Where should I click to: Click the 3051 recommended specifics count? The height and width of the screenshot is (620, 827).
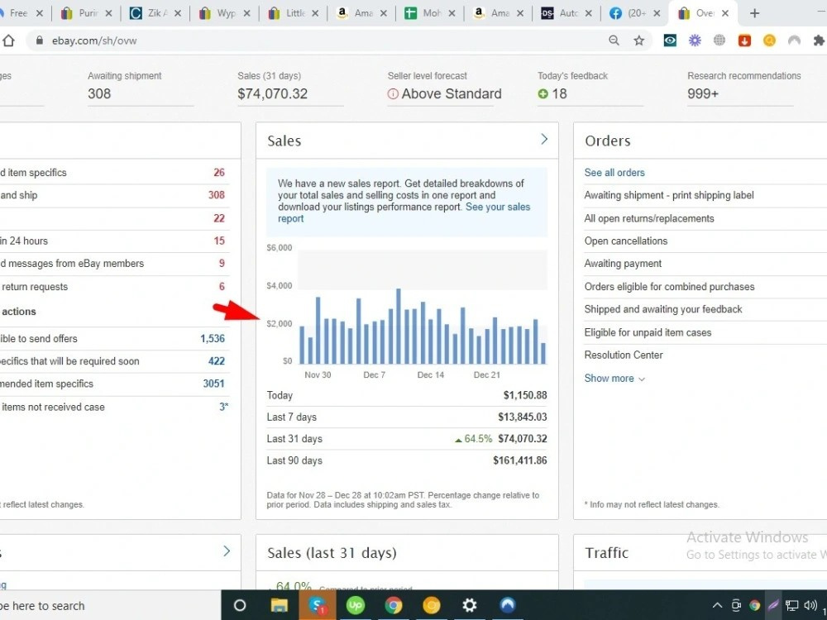pos(213,384)
